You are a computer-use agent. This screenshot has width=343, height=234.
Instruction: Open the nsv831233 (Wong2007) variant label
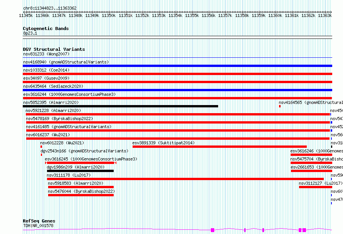(x=46, y=54)
